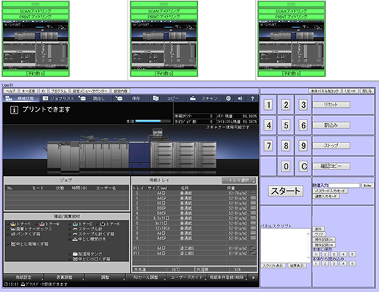Switch to the コピー tab
The width and height of the screenshot is (379, 292).
[166, 98]
